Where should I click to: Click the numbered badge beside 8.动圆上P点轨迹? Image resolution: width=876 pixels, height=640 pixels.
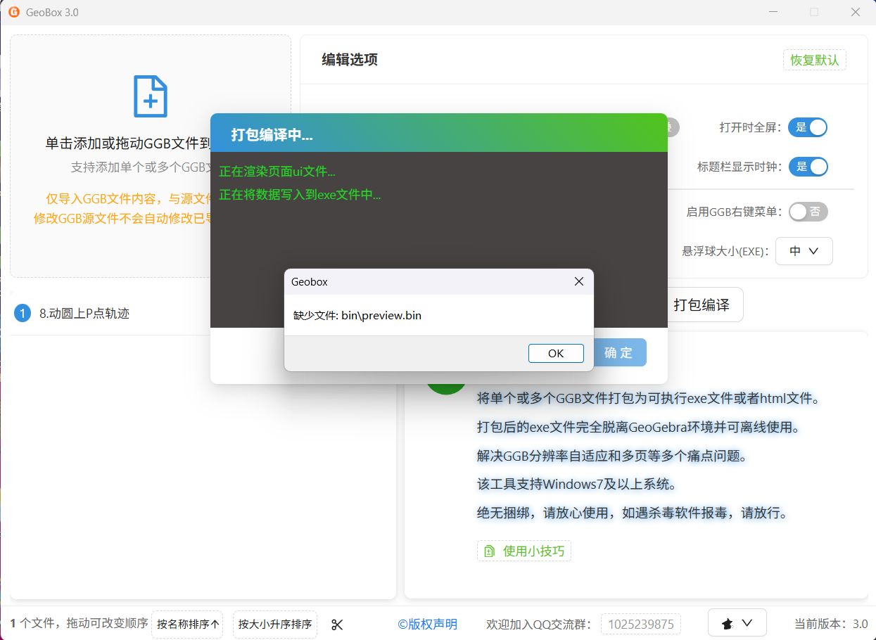point(23,314)
